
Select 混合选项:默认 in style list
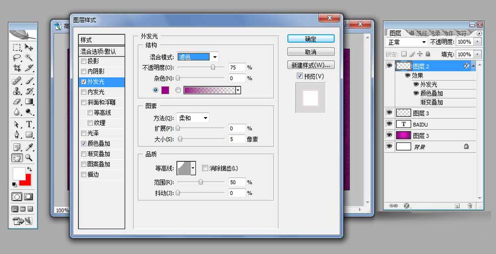pyautogui.click(x=102, y=51)
